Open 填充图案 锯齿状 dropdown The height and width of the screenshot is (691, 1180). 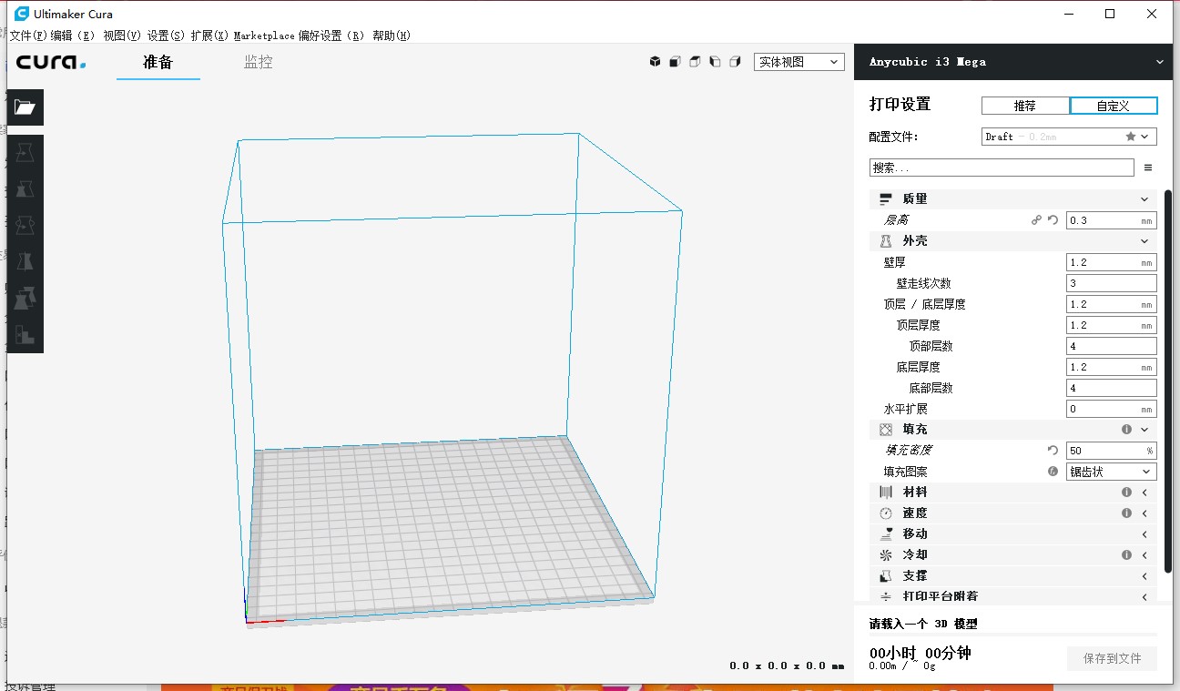[x=1112, y=472]
